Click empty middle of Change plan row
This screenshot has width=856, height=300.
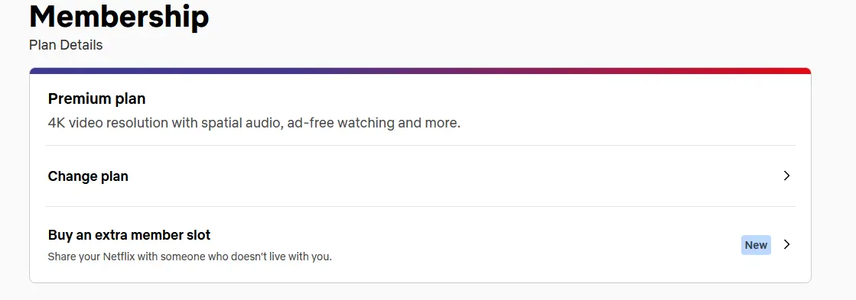[x=437, y=176]
